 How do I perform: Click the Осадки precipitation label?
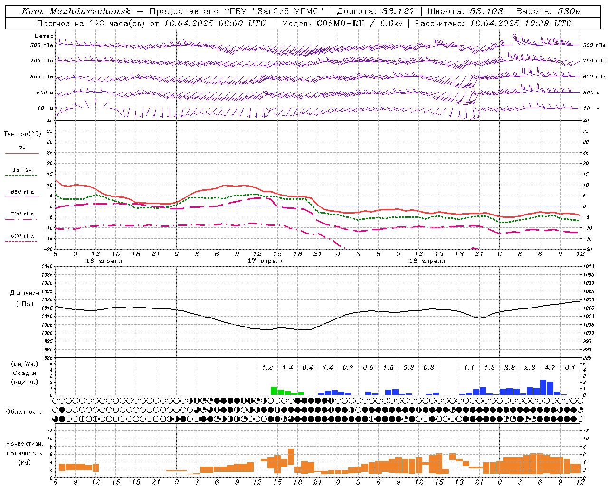click(x=24, y=373)
